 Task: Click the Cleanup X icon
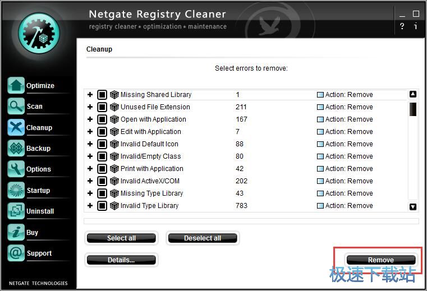point(16,127)
